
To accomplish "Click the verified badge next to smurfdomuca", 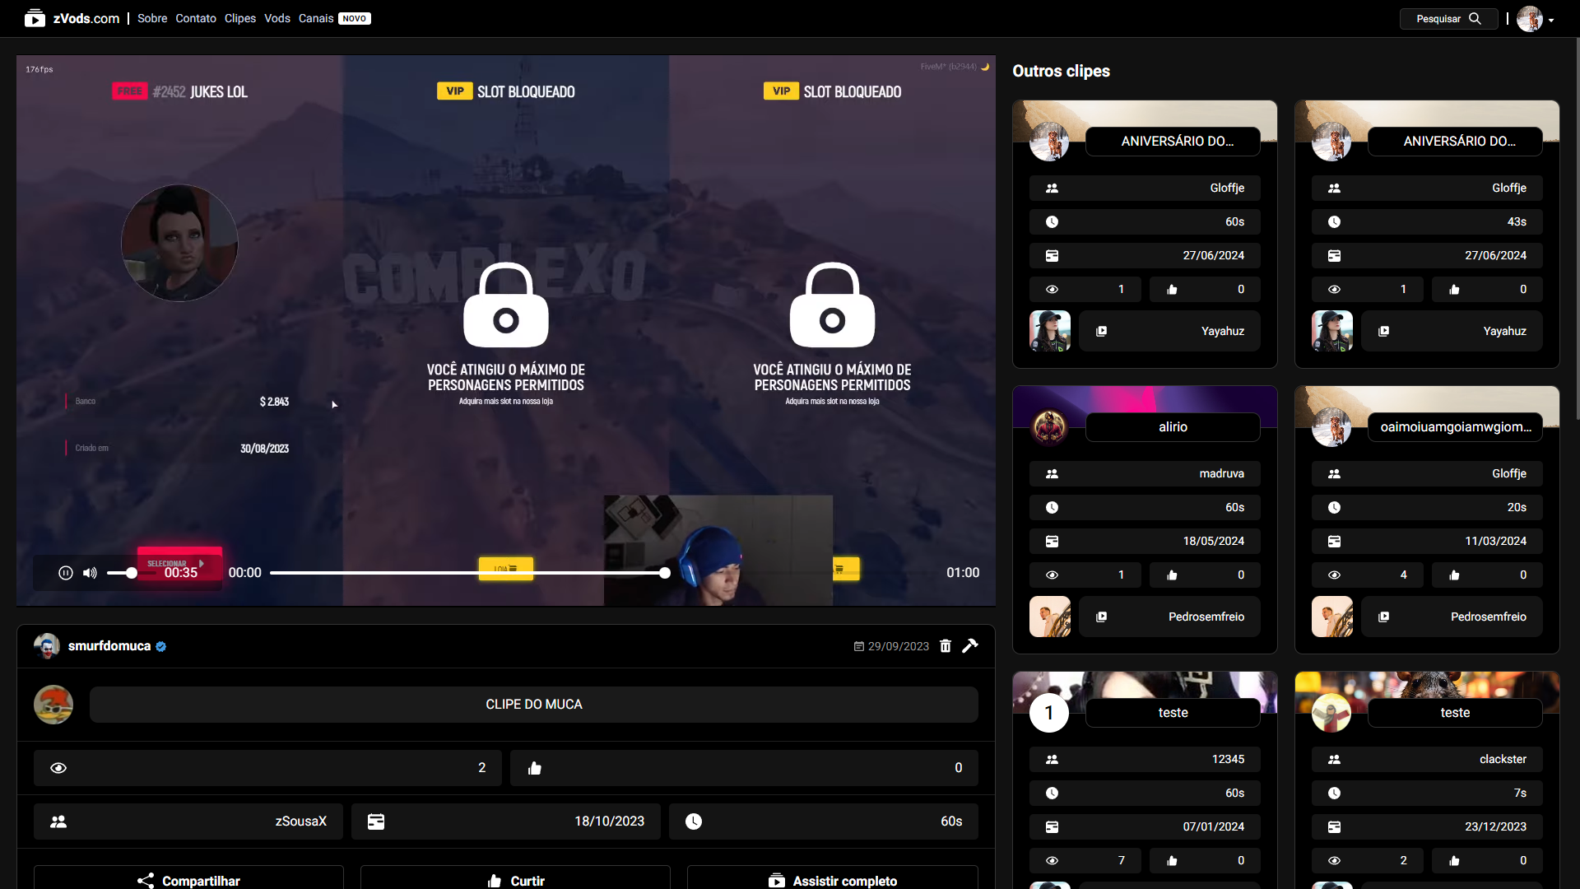I will (x=161, y=647).
